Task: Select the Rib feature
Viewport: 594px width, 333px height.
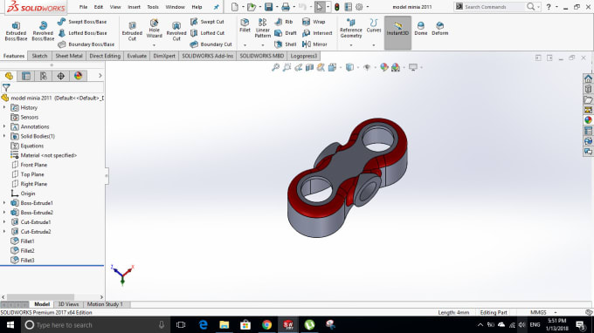Action: point(284,22)
